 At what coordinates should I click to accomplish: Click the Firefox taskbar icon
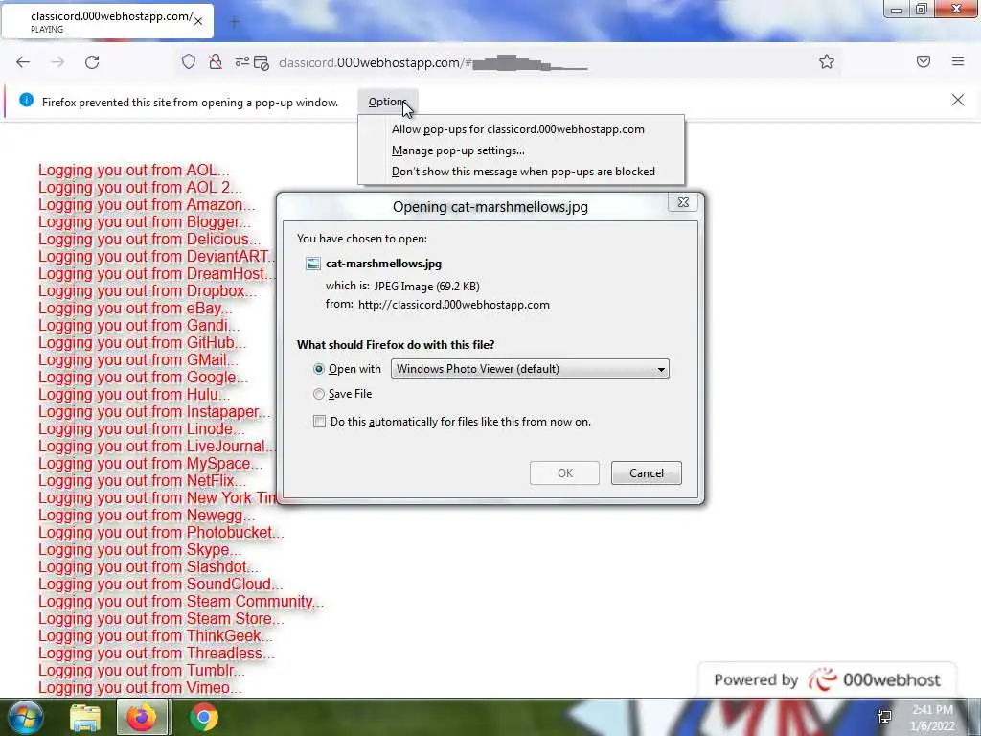142,717
